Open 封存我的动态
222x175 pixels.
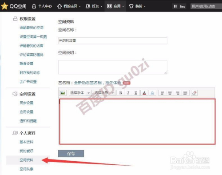point(30,73)
